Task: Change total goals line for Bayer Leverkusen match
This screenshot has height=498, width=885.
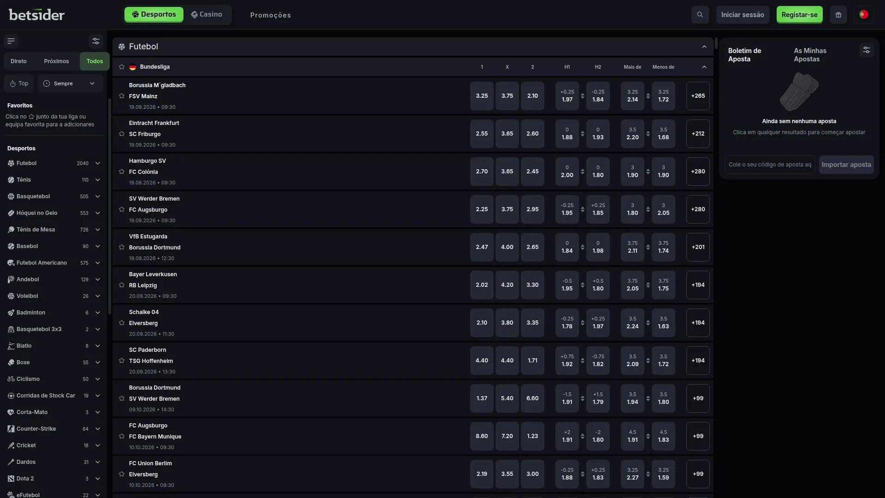Action: (648, 285)
